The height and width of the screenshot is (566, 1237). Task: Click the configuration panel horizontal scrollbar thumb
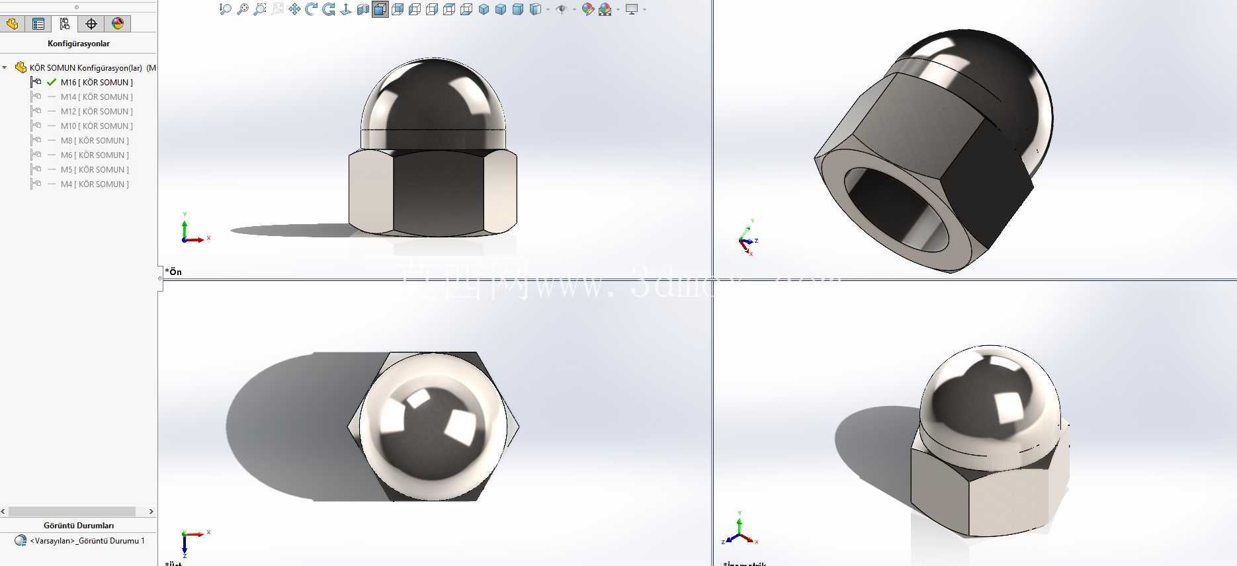click(x=71, y=511)
